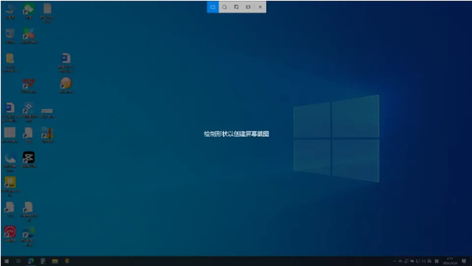Open the Windows Start menu

[6, 261]
